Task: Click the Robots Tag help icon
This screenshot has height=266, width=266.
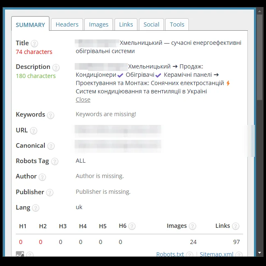Action: pos(55,161)
